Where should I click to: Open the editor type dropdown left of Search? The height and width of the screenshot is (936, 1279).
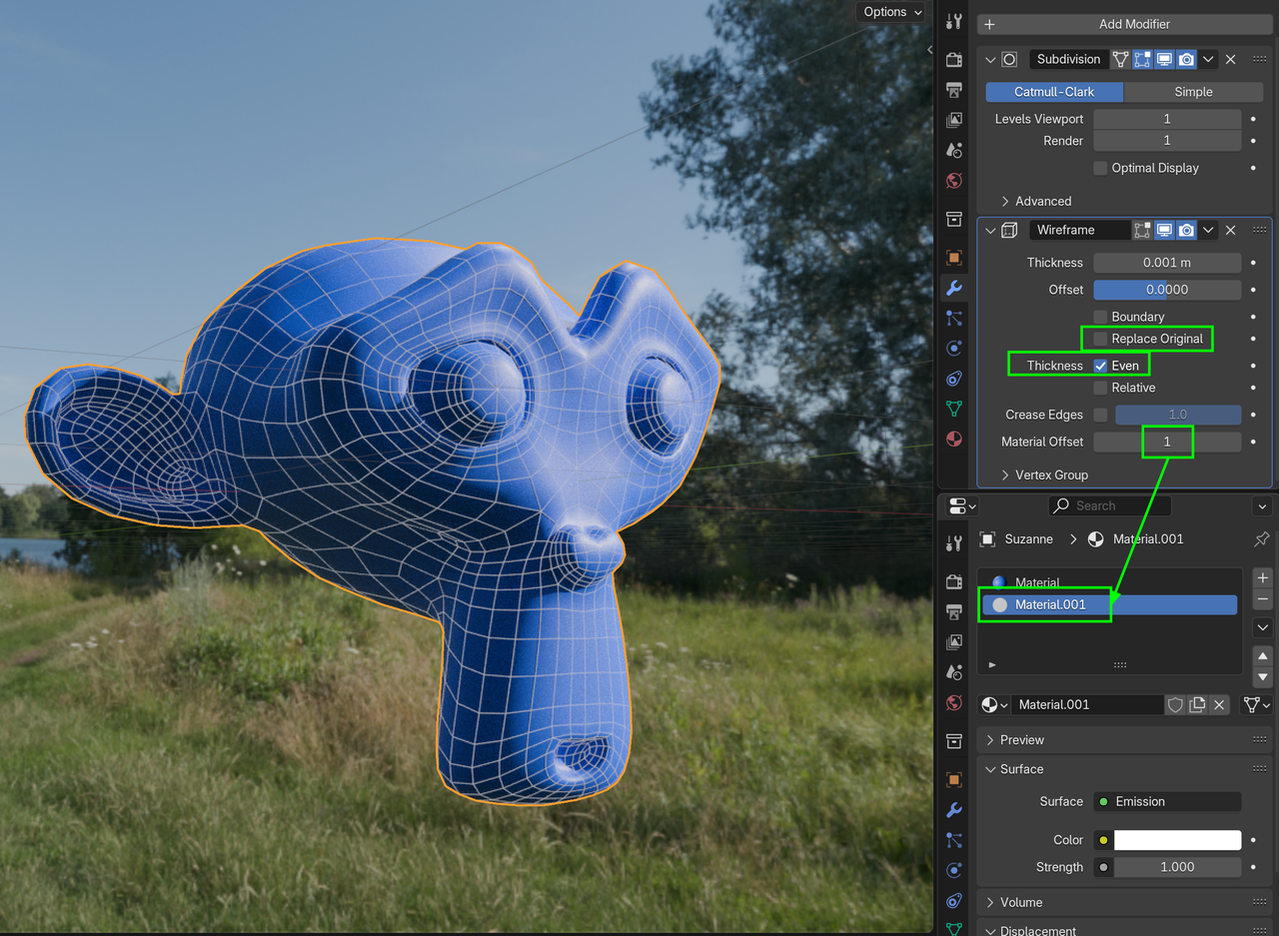961,505
